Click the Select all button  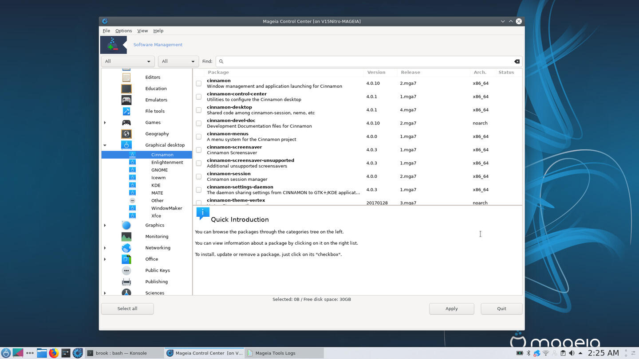[x=127, y=308]
